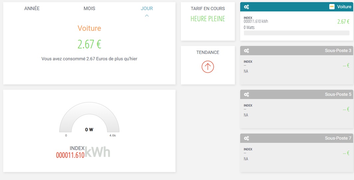Select the Sous-Poste 7 header title

(x=338, y=138)
